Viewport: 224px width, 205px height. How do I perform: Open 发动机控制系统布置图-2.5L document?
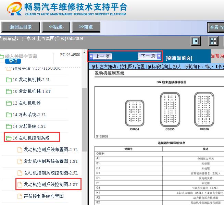tap(51, 150)
